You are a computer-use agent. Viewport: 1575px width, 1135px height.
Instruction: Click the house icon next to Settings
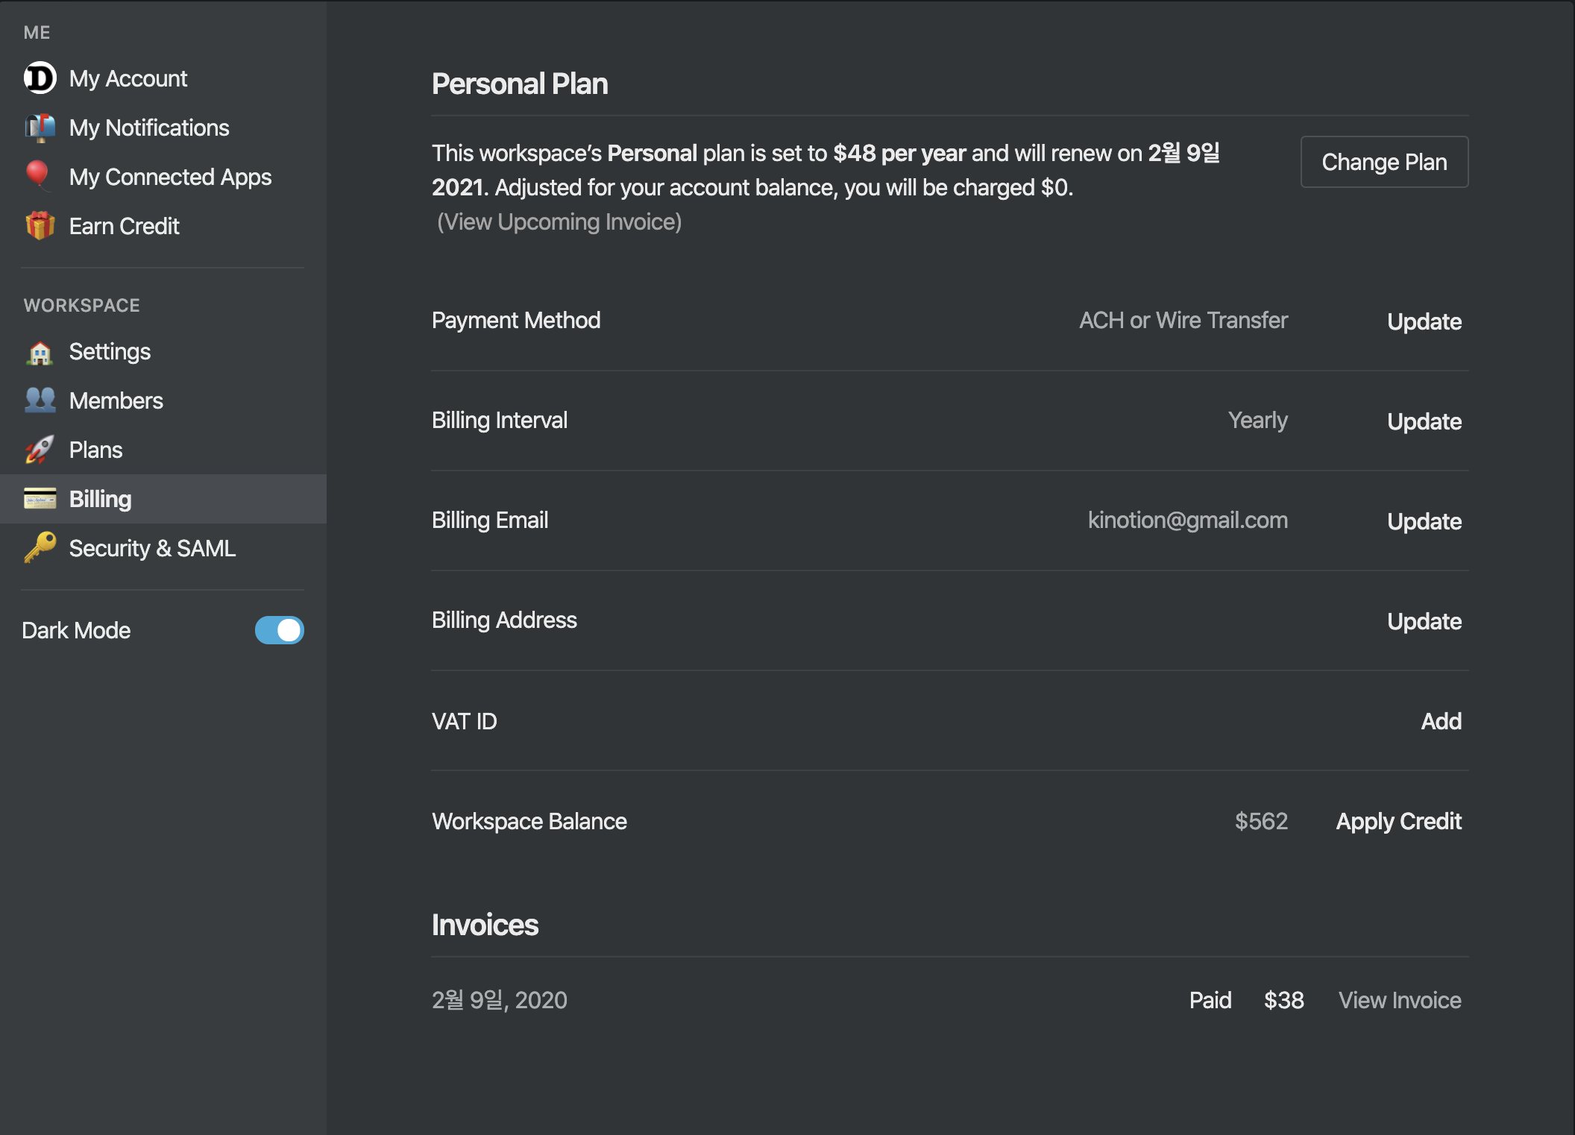point(40,352)
